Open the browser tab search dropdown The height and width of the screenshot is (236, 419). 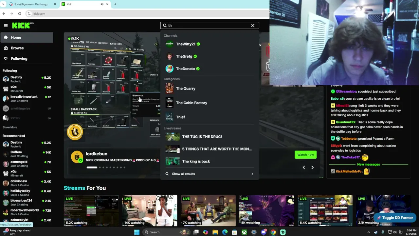point(4,4)
